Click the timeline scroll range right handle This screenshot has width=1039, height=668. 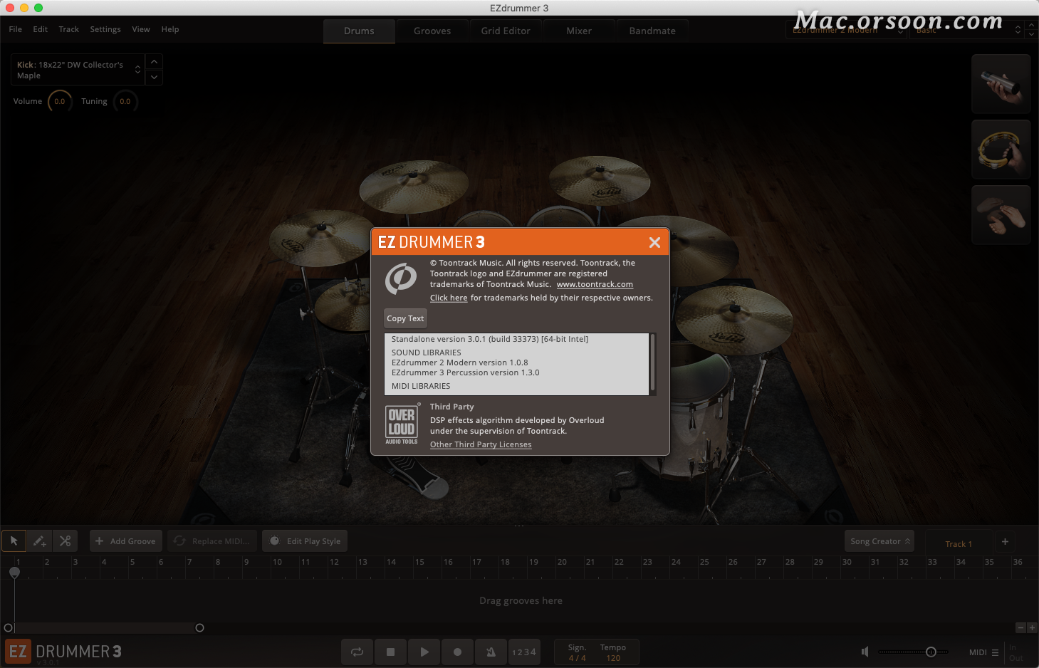199,627
